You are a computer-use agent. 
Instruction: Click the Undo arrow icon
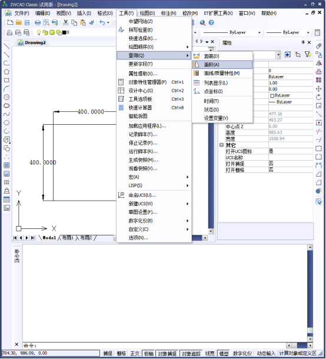(x=102, y=22)
